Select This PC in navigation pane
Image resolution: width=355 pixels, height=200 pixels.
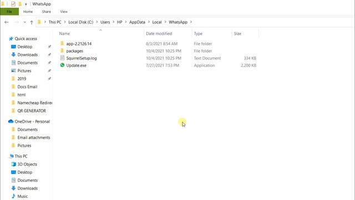(21, 156)
